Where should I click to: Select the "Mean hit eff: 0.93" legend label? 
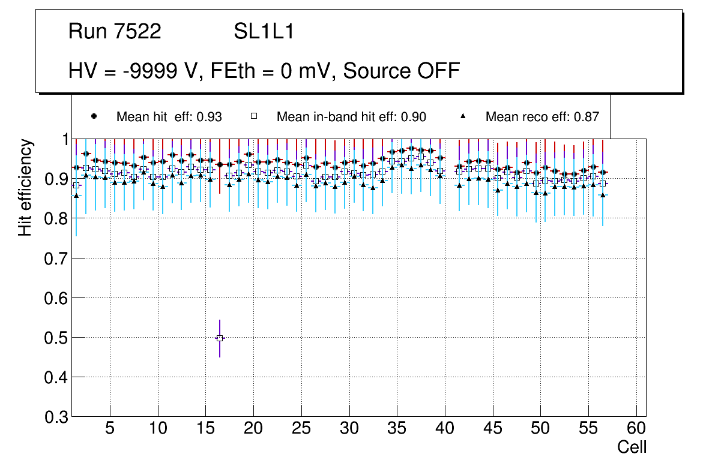point(169,117)
